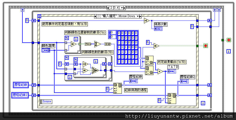Click the bottom-right cell of the 2D array constant

(x=136, y=61)
